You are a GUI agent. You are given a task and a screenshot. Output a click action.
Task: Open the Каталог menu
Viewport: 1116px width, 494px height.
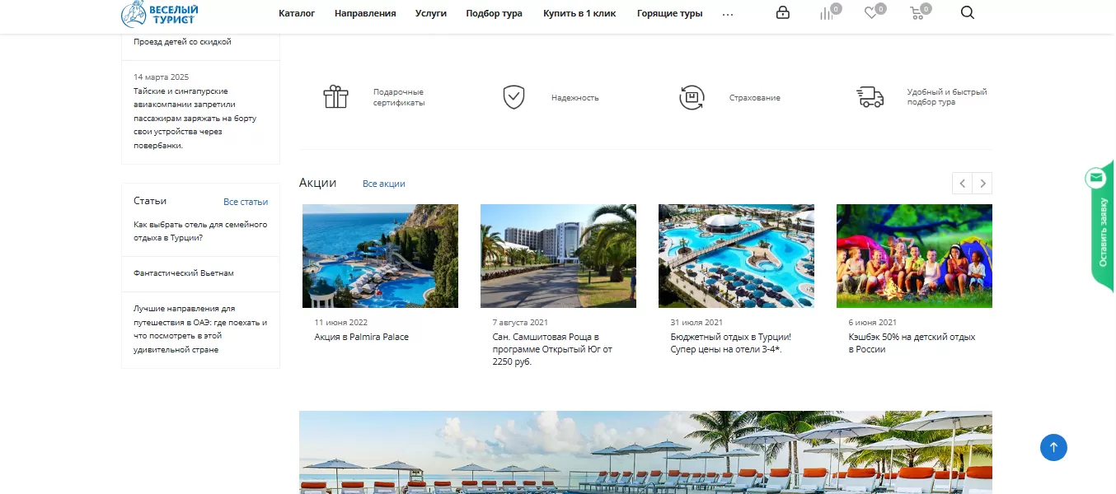297,13
